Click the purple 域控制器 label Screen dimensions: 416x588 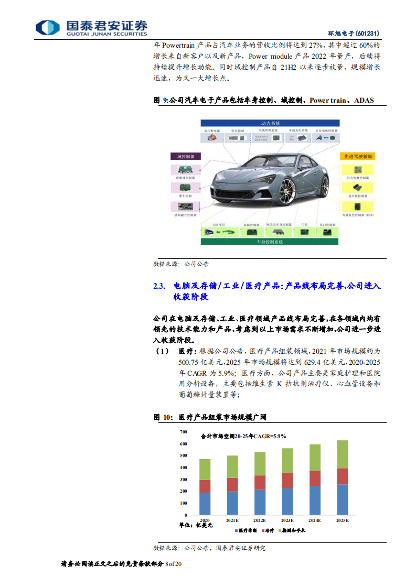[x=186, y=156]
